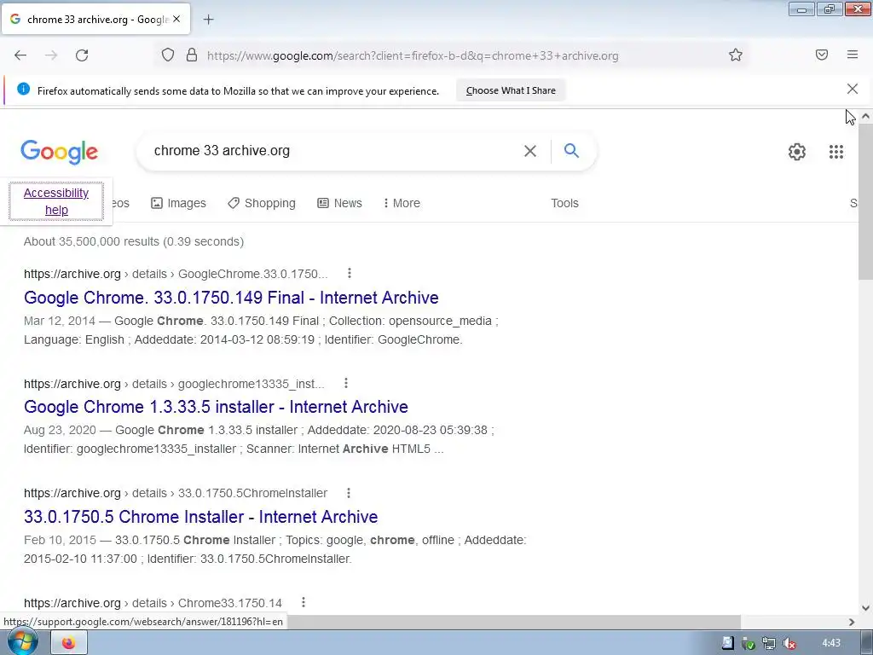Go forward using the browser forward arrow
Image resolution: width=873 pixels, height=655 pixels.
click(x=51, y=55)
